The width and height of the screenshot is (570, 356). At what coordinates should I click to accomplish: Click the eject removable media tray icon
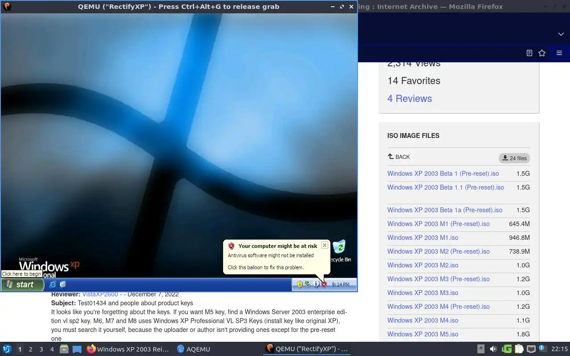[x=480, y=349]
